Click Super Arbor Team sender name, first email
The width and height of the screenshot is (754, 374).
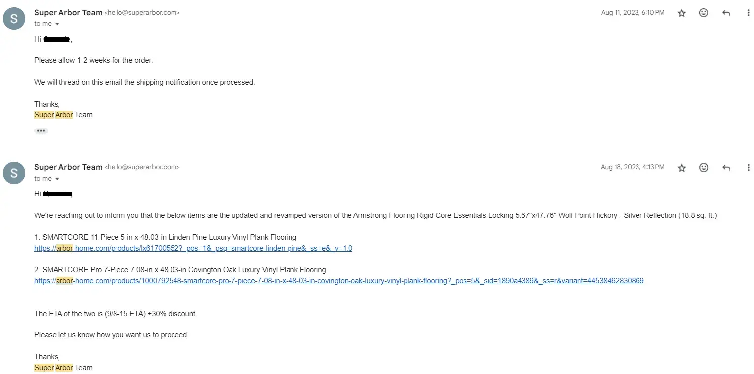coord(68,13)
